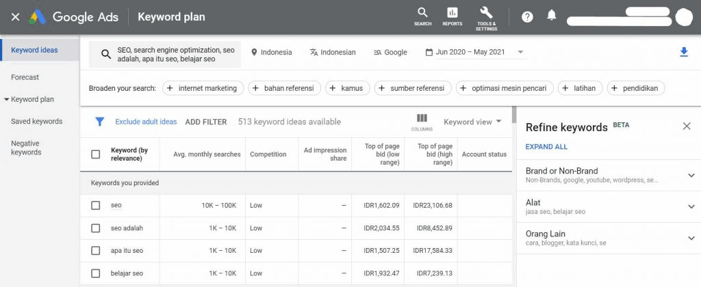Click the Help question mark icon

point(527,17)
